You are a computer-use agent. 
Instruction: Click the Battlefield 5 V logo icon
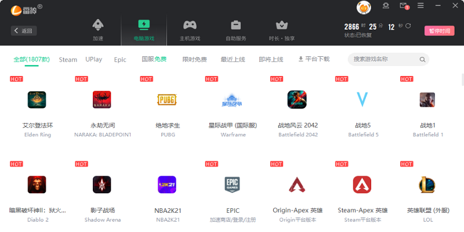tap(362, 99)
